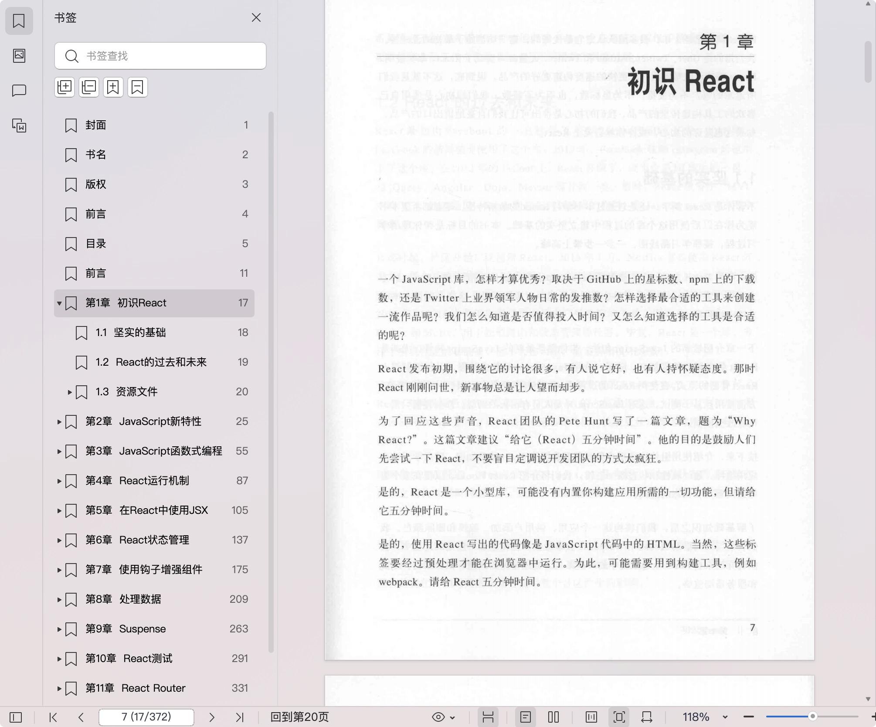Screen dimensions: 876x727
Task: Click the delete bookmark icon
Action: (x=138, y=87)
